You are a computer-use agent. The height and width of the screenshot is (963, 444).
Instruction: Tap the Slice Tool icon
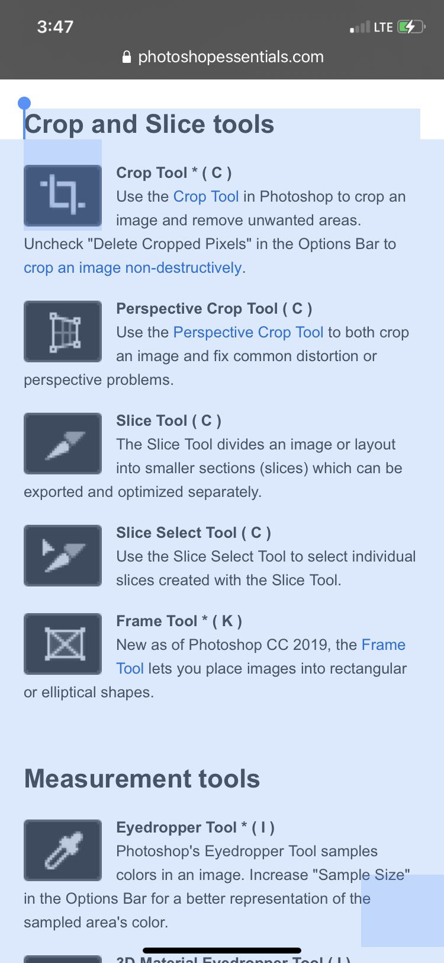tap(63, 444)
